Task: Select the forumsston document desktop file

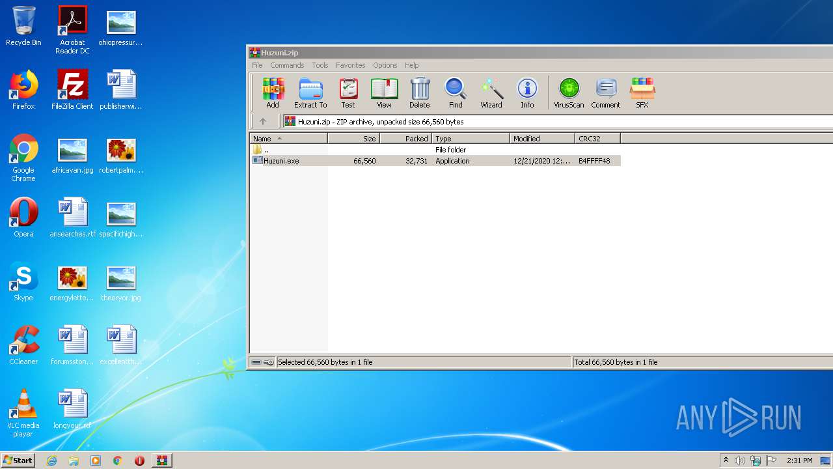Action: pyautogui.click(x=72, y=345)
